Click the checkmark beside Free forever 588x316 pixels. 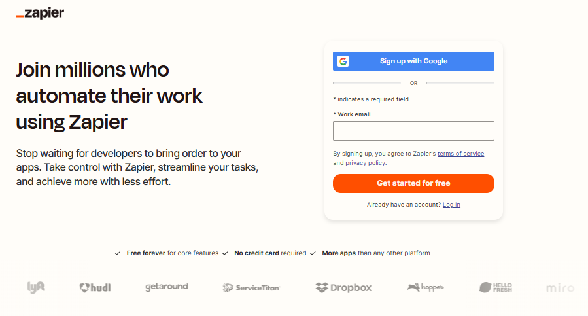(117, 253)
